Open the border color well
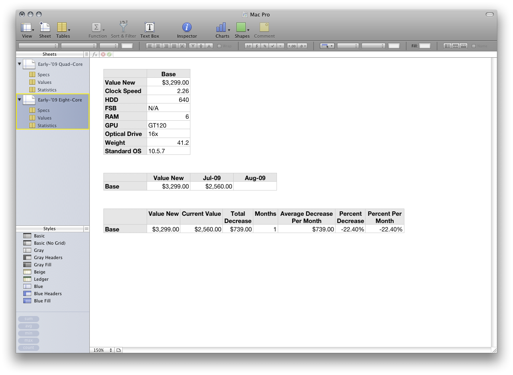Viewport: 513px width, 375px height. click(x=394, y=46)
